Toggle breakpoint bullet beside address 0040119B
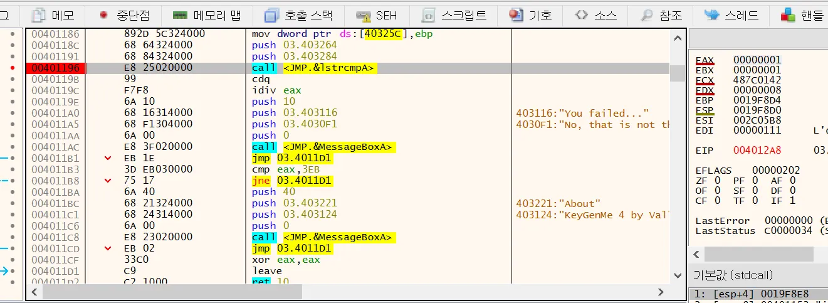Screen dimensions: 828x303 click(x=13, y=79)
